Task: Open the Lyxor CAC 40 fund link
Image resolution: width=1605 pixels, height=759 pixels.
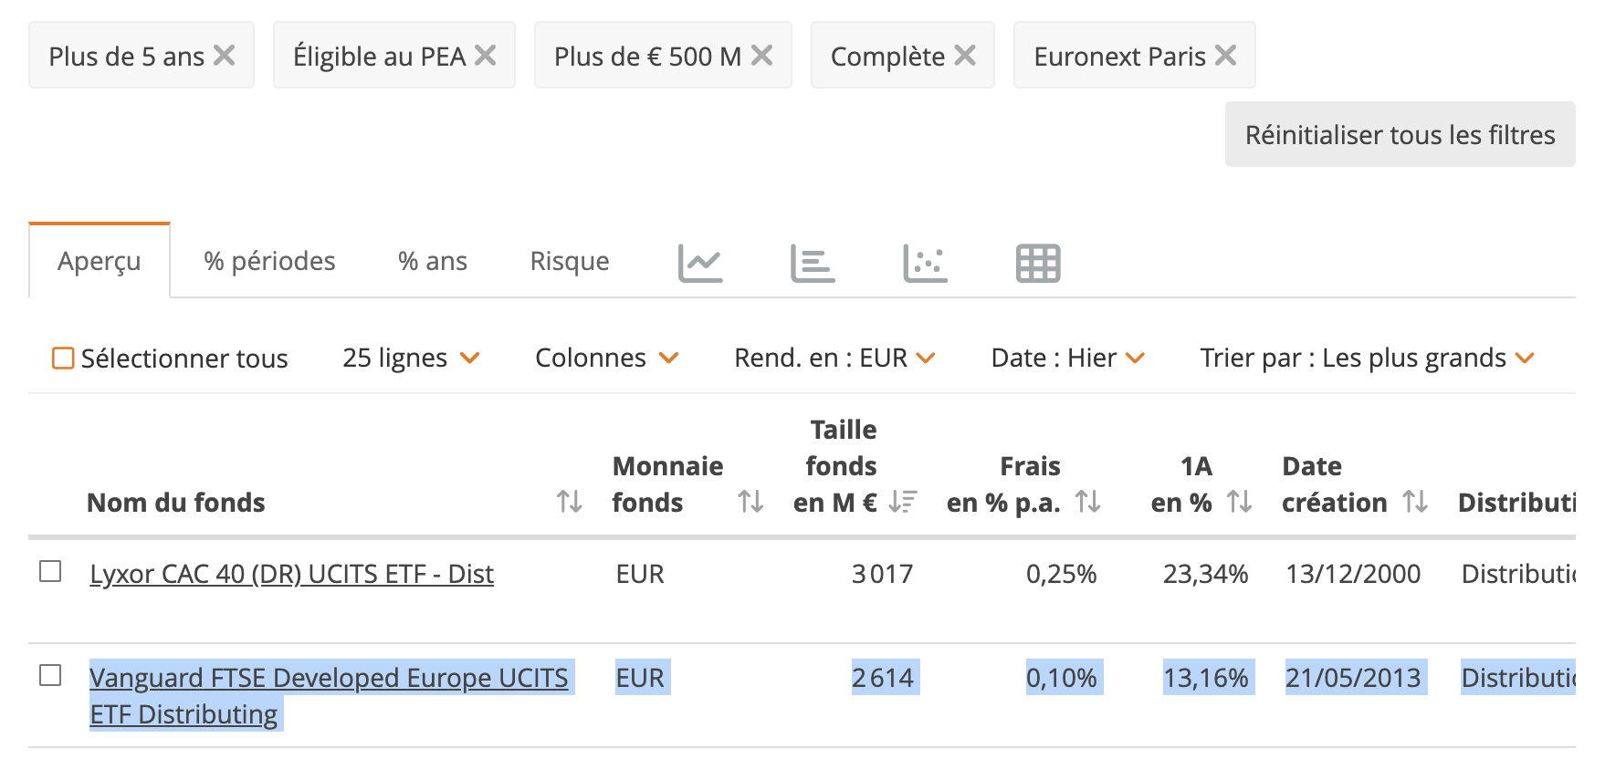Action: tap(291, 574)
